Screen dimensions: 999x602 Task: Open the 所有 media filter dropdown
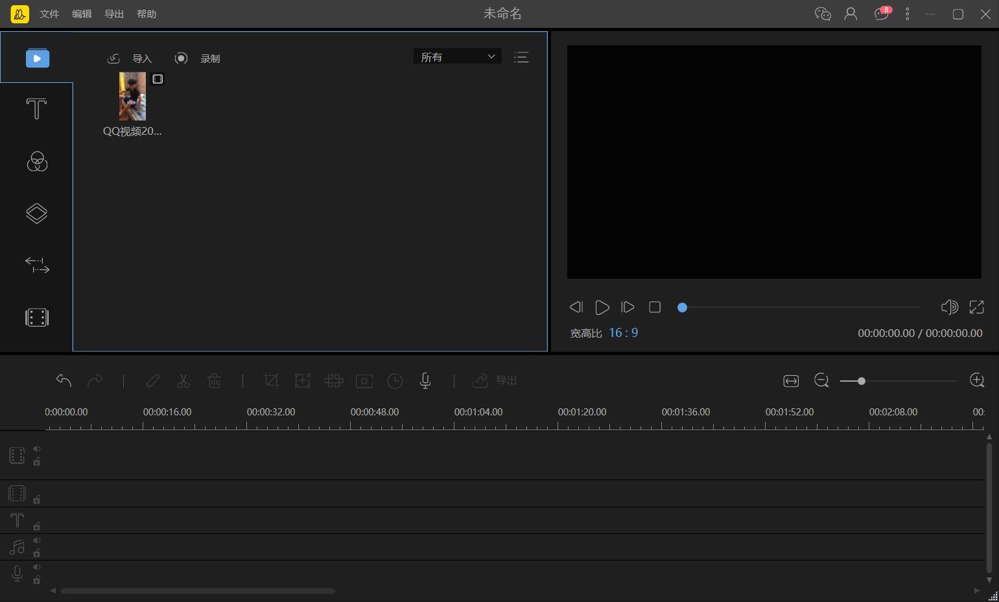457,56
